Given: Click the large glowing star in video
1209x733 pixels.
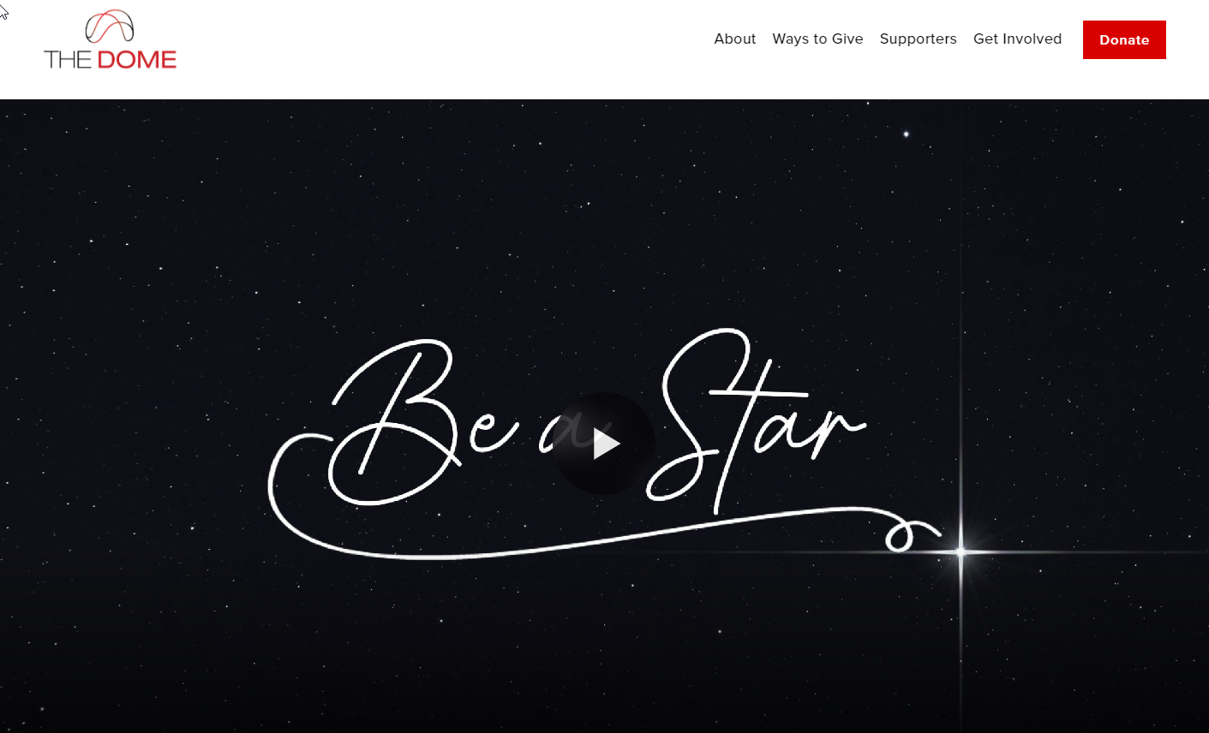Looking at the screenshot, I should [x=961, y=551].
